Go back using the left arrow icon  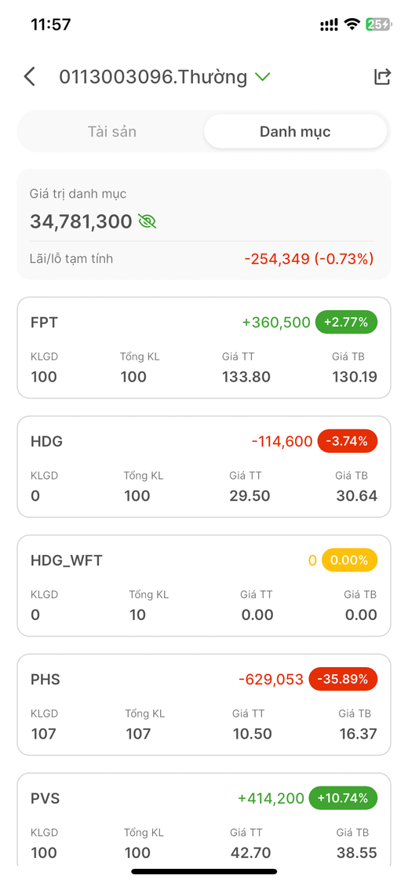tap(30, 77)
